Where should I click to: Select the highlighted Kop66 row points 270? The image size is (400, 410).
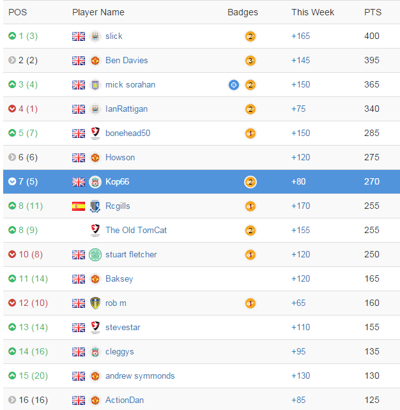pyautogui.click(x=372, y=181)
